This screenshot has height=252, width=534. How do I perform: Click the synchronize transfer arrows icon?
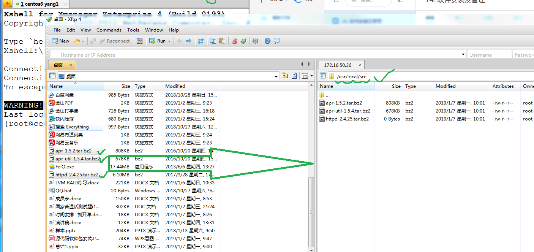coord(201,41)
